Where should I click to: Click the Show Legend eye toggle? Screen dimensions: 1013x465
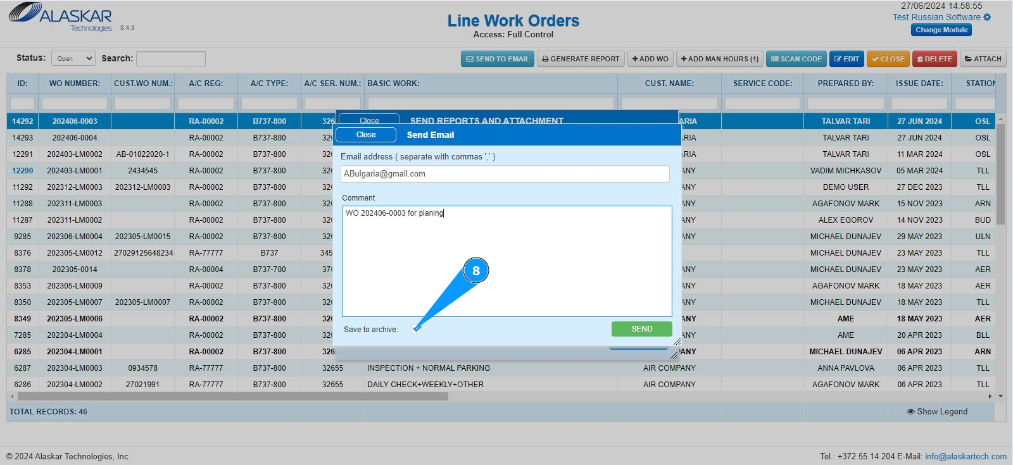pos(936,412)
